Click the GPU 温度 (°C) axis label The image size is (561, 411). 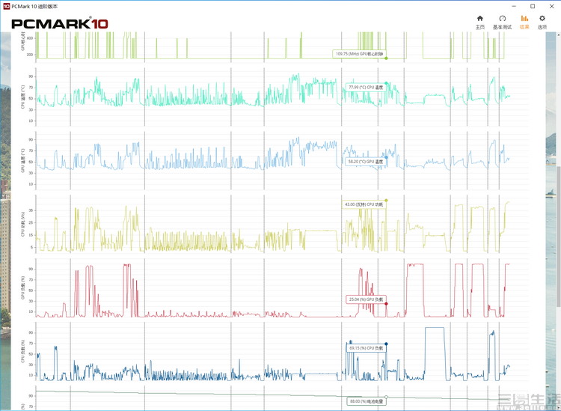point(23,160)
